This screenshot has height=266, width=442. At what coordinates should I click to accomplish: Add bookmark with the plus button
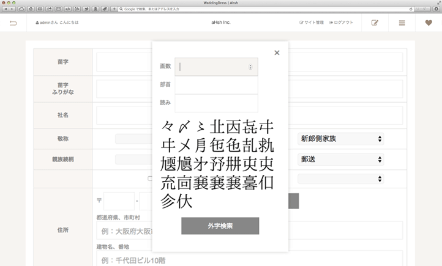pos(114,9)
